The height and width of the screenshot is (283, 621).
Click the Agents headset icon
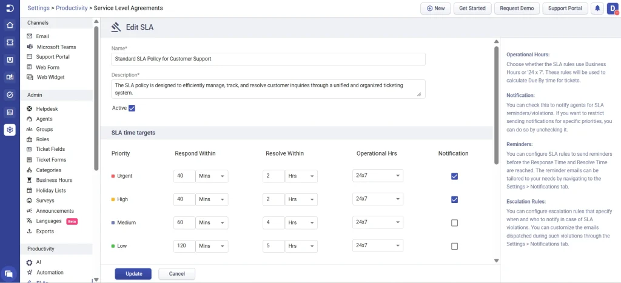[29, 119]
